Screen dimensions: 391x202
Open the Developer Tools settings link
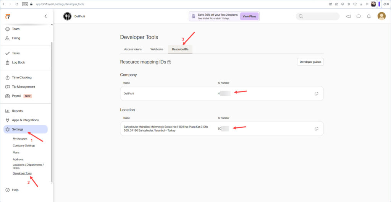point(22,173)
